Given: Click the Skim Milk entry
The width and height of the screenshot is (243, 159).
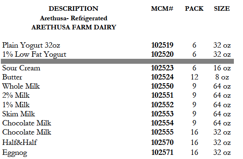Looking at the screenshot, I should point(19,114).
